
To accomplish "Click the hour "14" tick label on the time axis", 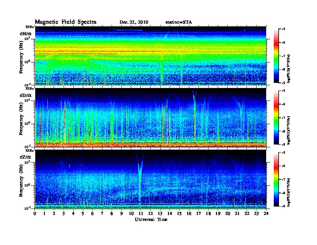I will (x=170, y=213).
